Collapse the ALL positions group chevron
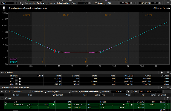The image size is (171, 111). click(x=2, y=92)
